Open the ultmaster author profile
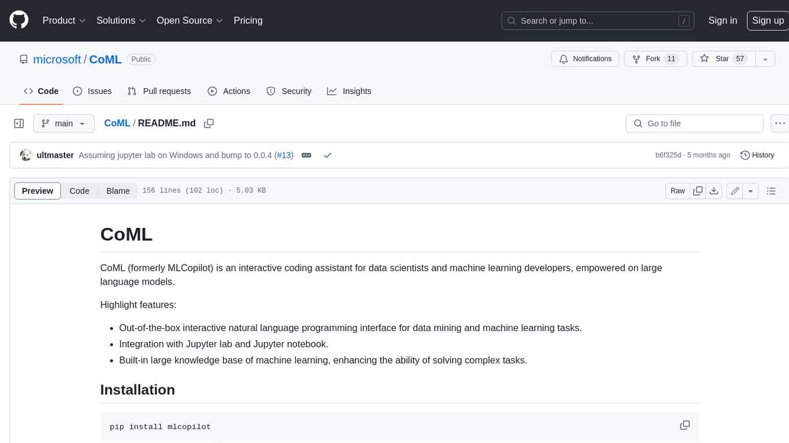The width and height of the screenshot is (789, 443). 55,155
